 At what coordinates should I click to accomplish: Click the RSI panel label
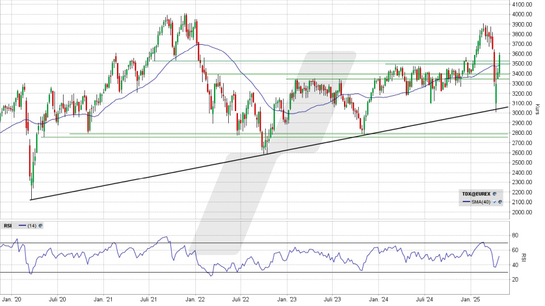click(7, 226)
